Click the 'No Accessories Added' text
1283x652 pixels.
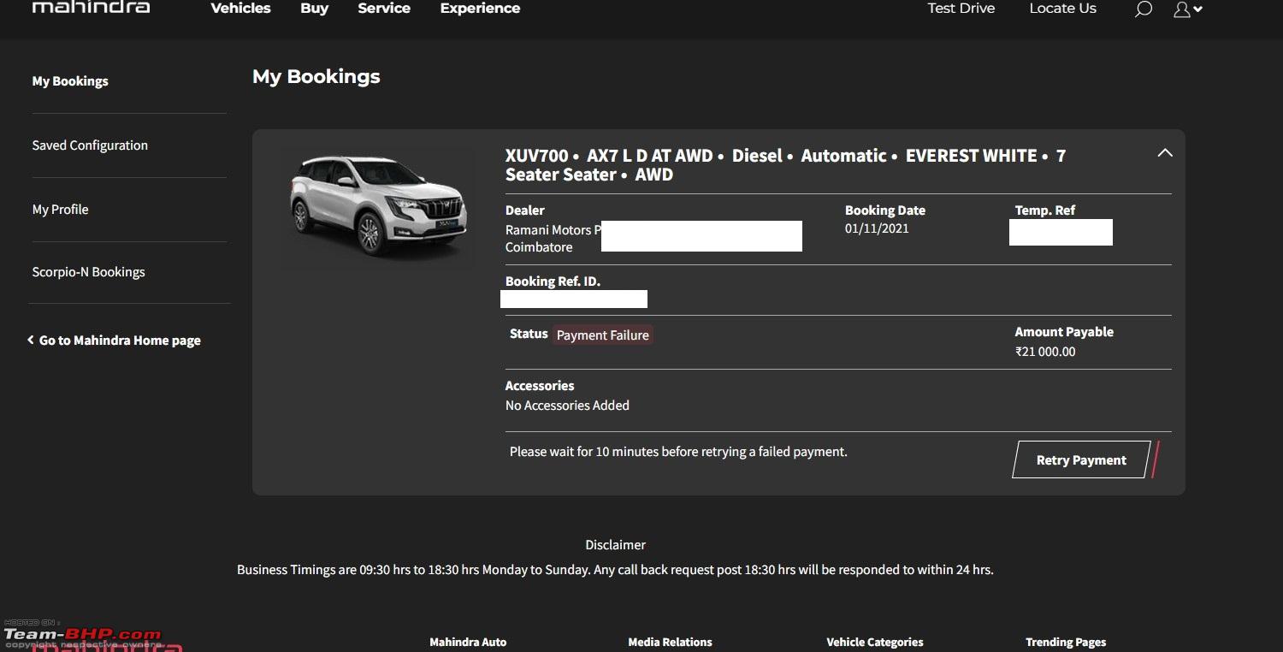click(x=567, y=406)
